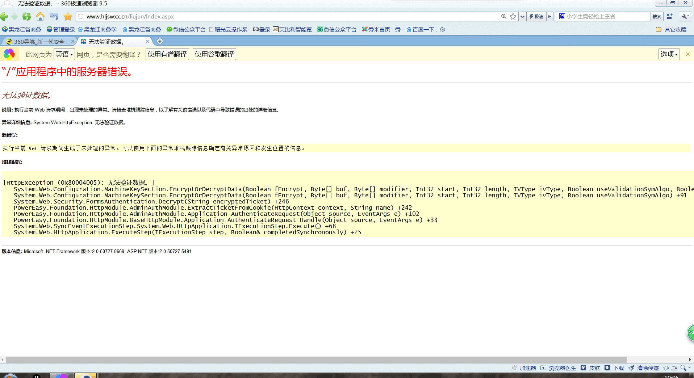The image size is (694, 378).
Task: Open favorites with the yellow star icon
Action: (68, 17)
